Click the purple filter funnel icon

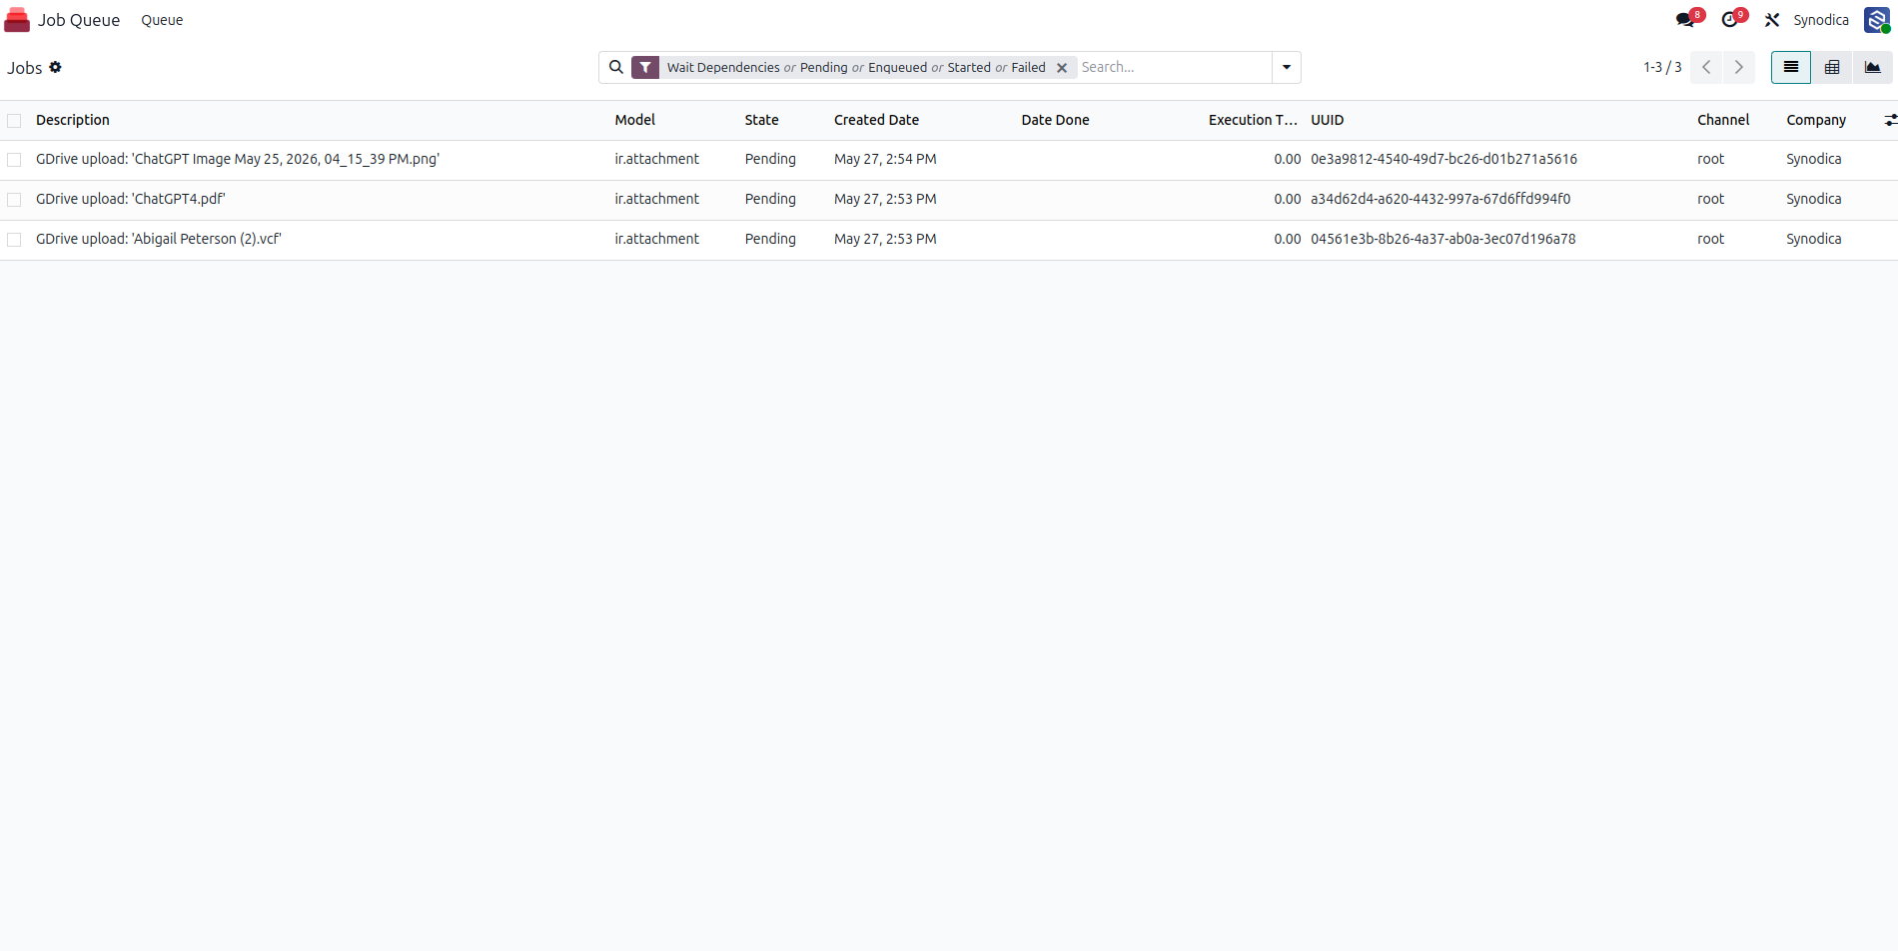pos(645,67)
